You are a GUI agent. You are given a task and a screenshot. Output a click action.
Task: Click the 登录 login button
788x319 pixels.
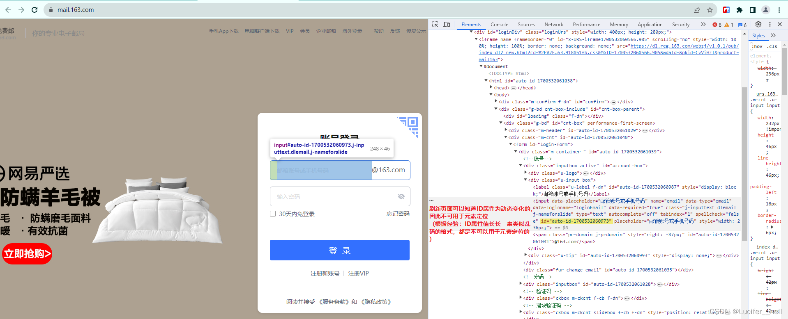coord(340,250)
